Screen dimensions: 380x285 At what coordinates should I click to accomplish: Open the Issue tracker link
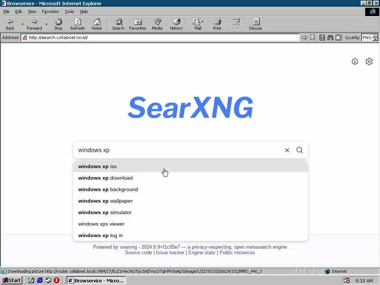click(x=170, y=252)
